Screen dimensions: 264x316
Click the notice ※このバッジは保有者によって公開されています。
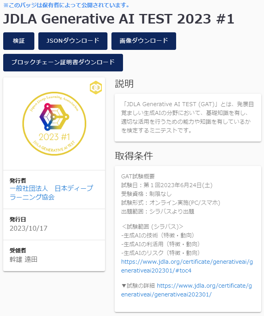67,5
